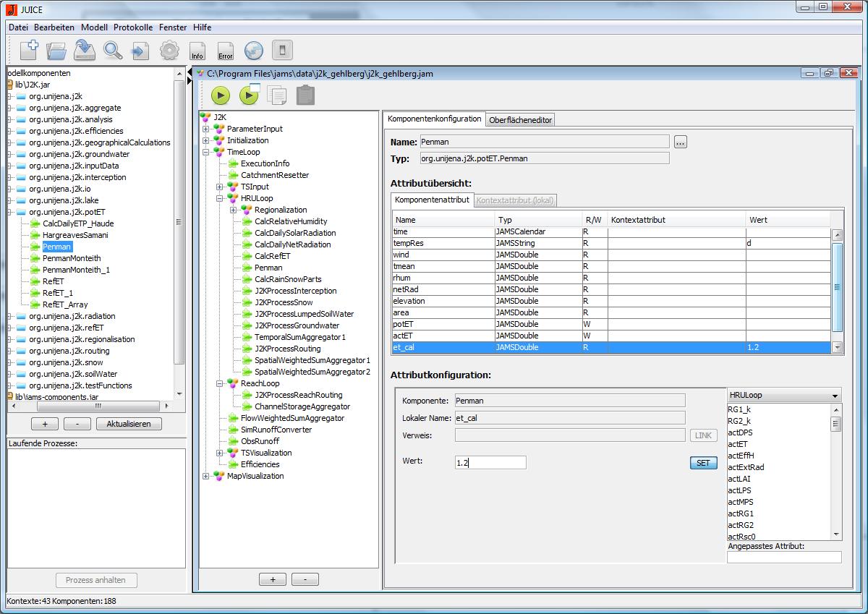This screenshot has width=868, height=614.
Task: Collapse the TimeLoop tree node
Action: (206, 152)
